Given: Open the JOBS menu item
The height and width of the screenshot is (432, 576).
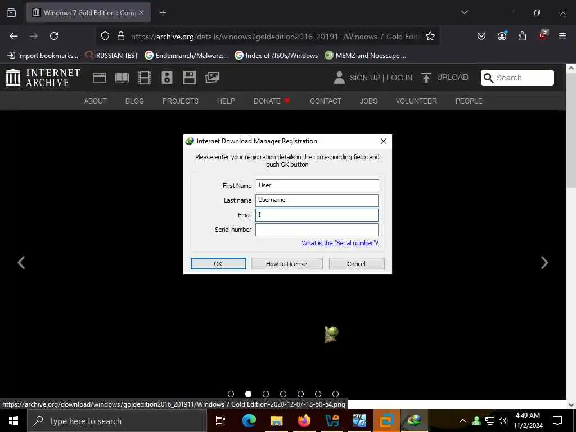Looking at the screenshot, I should click(368, 101).
